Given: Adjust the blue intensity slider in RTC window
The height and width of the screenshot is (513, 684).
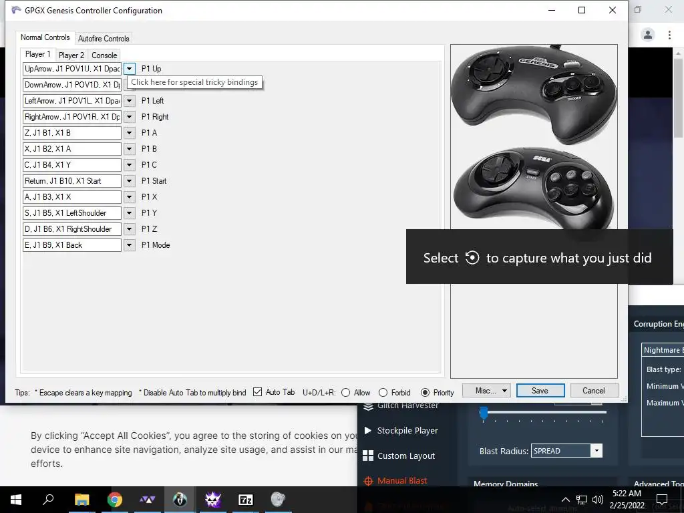Looking at the screenshot, I should pyautogui.click(x=484, y=412).
